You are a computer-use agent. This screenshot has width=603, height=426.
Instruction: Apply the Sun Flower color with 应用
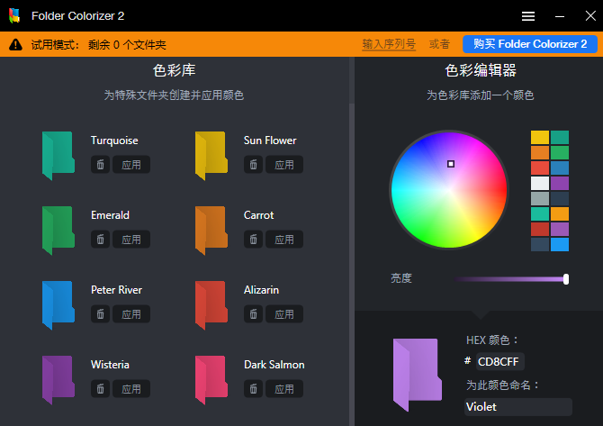pyautogui.click(x=284, y=165)
